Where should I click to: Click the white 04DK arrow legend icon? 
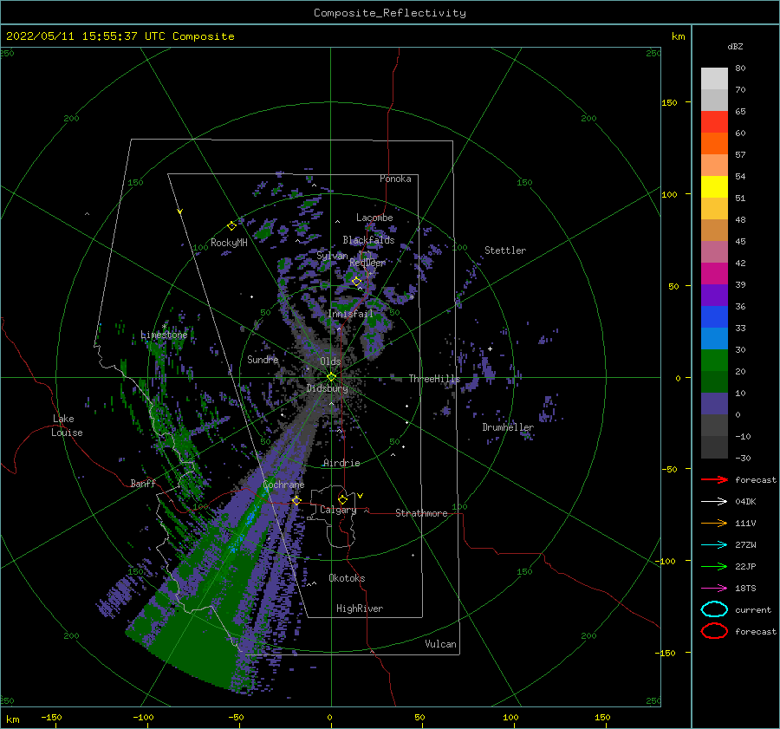(714, 501)
